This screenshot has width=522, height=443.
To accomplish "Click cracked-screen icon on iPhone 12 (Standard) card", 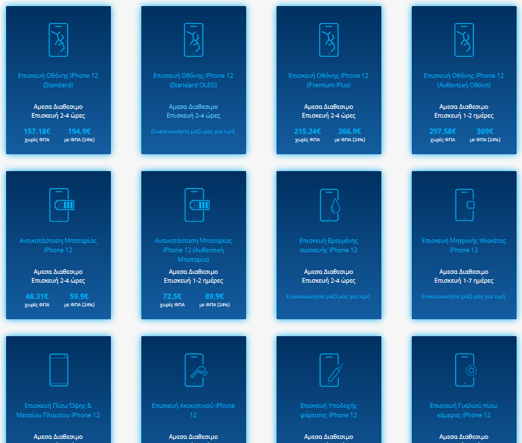I will click(x=59, y=40).
